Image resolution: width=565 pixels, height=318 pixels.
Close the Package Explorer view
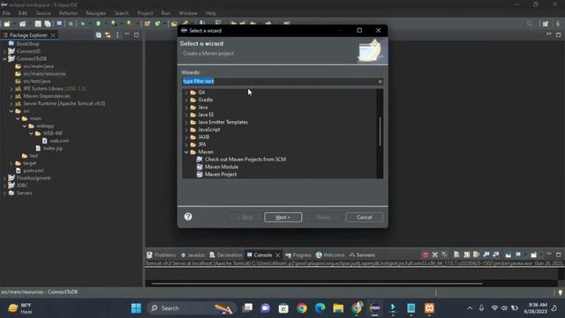53,35
